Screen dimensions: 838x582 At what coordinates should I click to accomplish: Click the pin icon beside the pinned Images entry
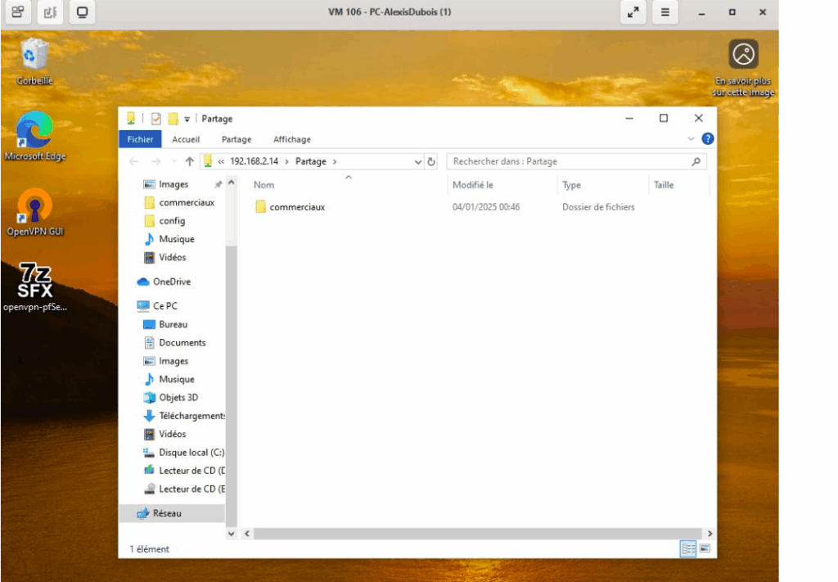pyautogui.click(x=218, y=184)
